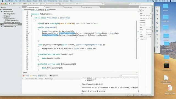This screenshot has width=176, height=99.
Task: Open the Document Outline side tab
Action: tap(153, 19)
